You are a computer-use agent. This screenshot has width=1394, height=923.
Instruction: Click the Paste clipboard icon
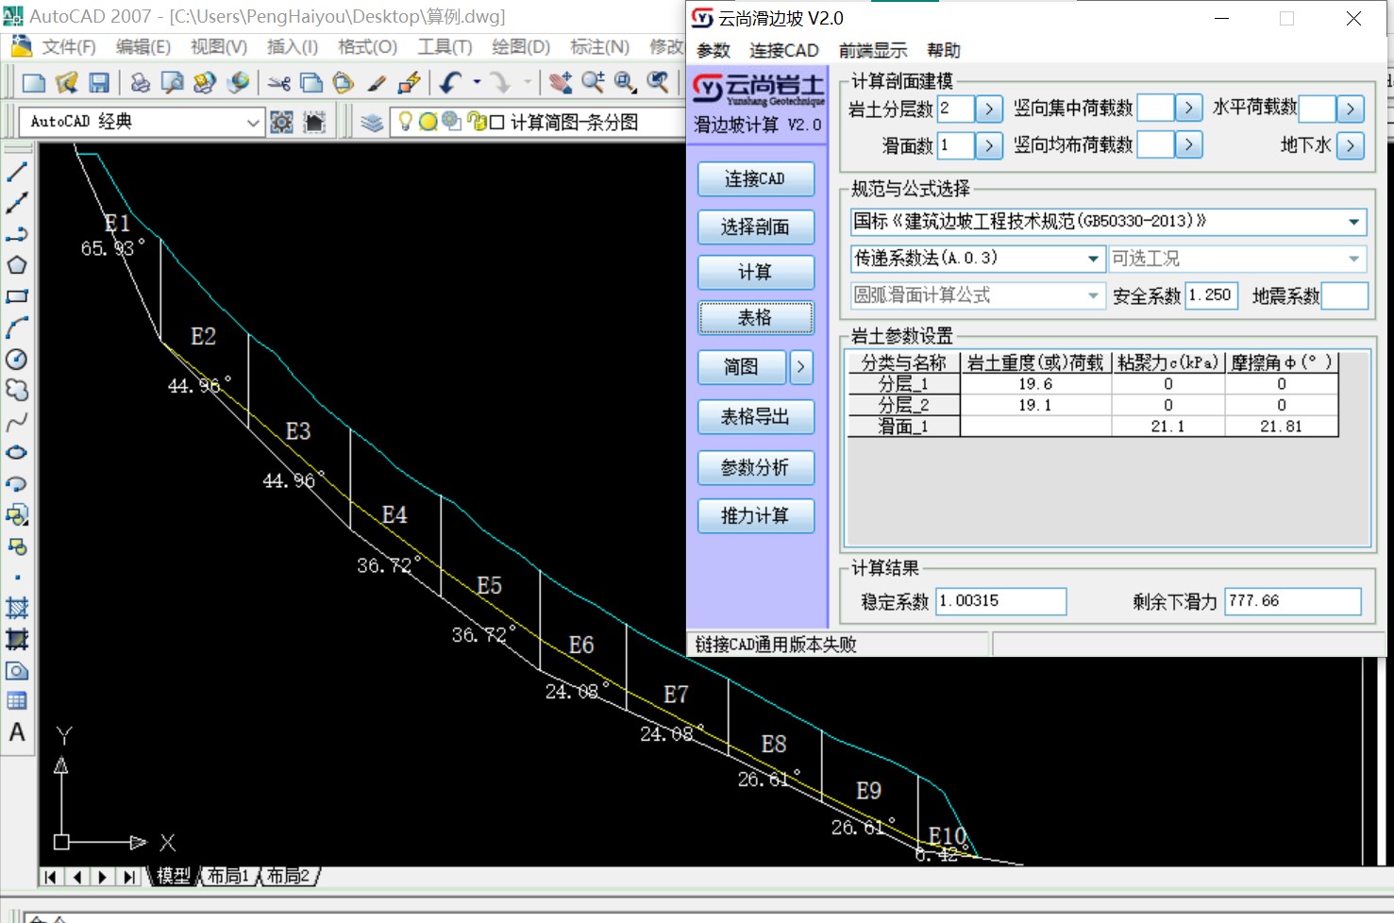tap(343, 83)
